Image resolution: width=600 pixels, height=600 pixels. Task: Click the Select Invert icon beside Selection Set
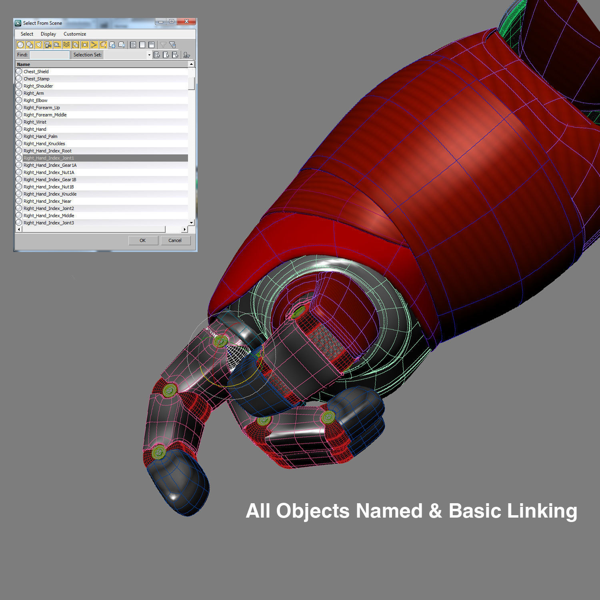175,55
